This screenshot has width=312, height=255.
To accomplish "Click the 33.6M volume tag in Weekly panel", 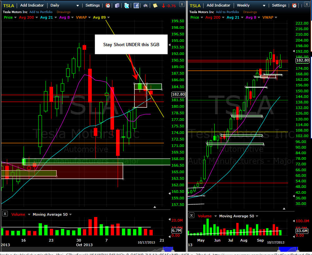I will [302, 231].
